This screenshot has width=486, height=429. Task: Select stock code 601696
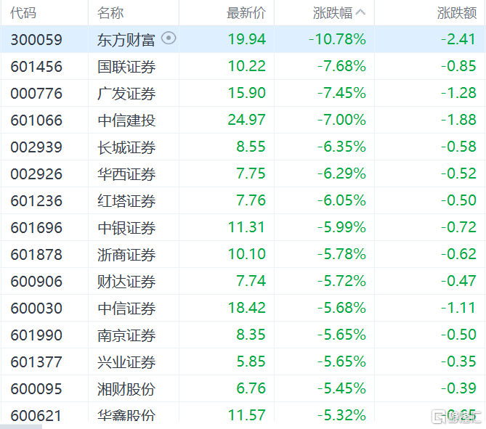pos(36,228)
